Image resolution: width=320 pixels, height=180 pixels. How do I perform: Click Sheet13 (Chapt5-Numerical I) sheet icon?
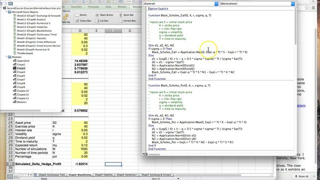(14, 23)
